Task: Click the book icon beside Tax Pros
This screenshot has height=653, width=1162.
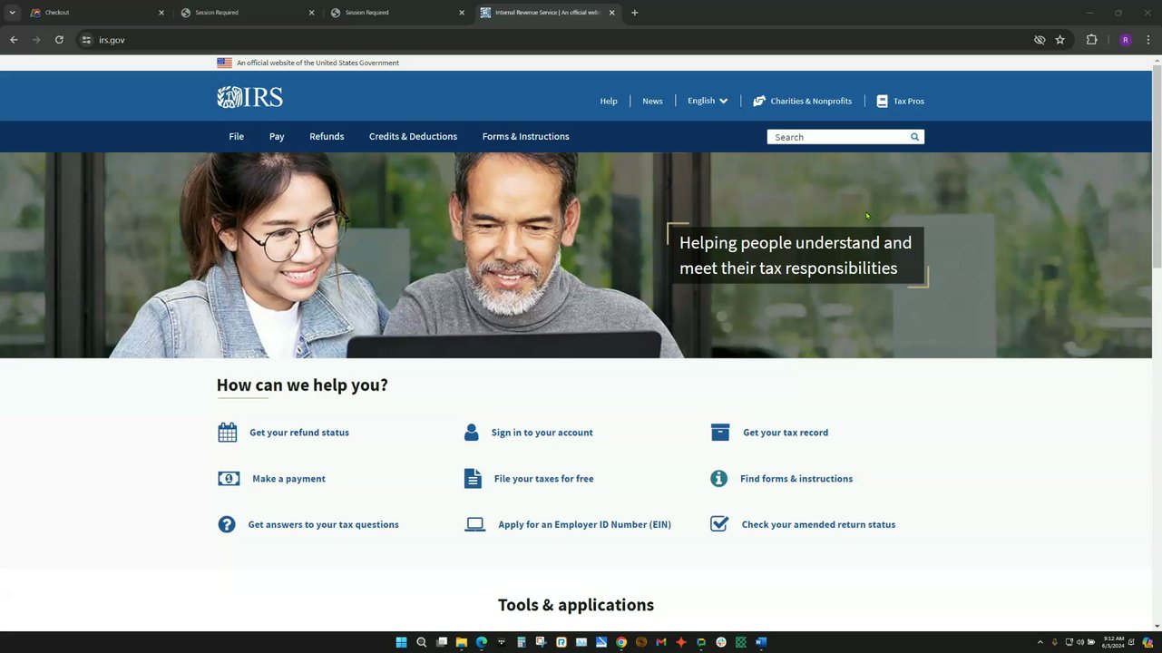Action: [x=882, y=101]
